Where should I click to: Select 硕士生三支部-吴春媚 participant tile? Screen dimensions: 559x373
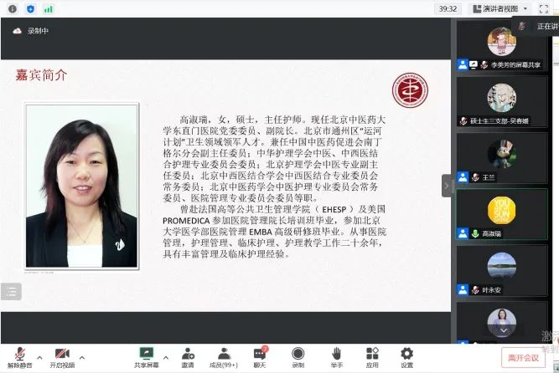tap(502, 102)
